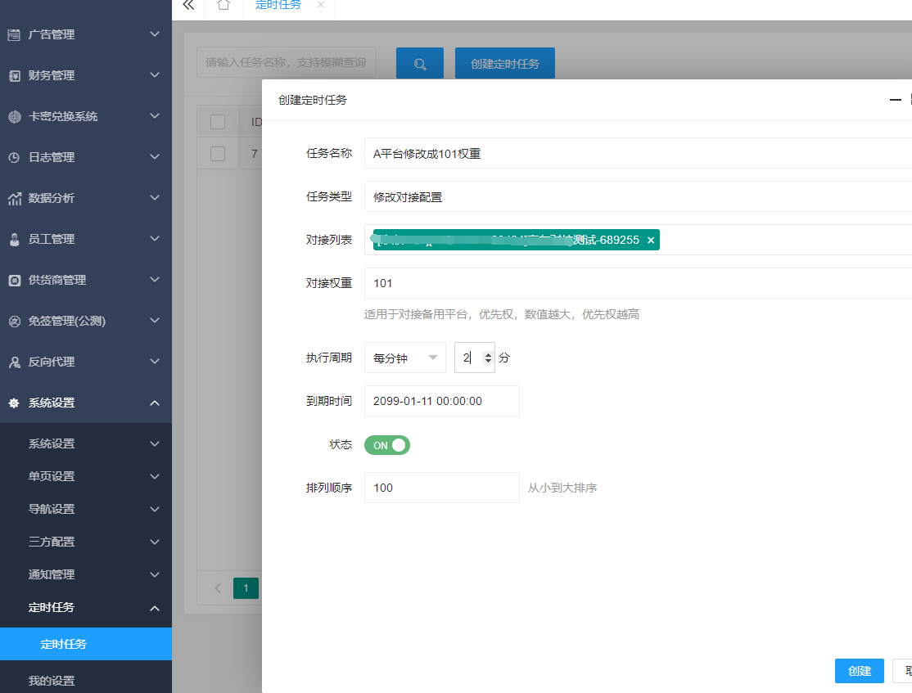Click the 反向代理 sidebar icon

pos(14,362)
